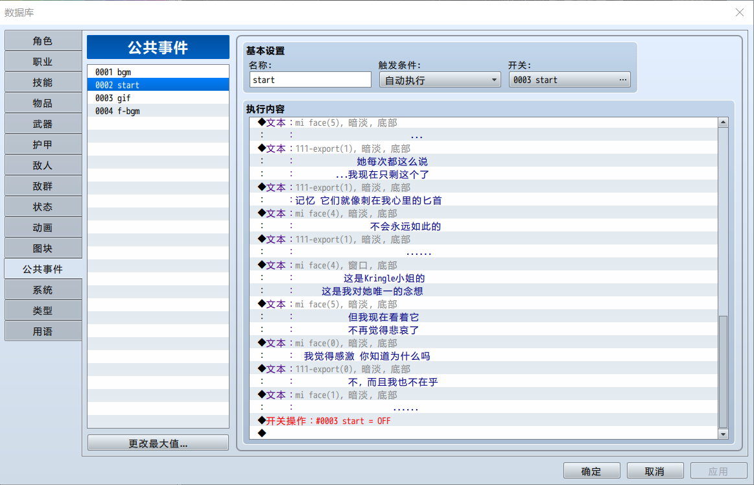The width and height of the screenshot is (754, 485).
Task: Go to the 武器 tab
Action: tap(43, 124)
